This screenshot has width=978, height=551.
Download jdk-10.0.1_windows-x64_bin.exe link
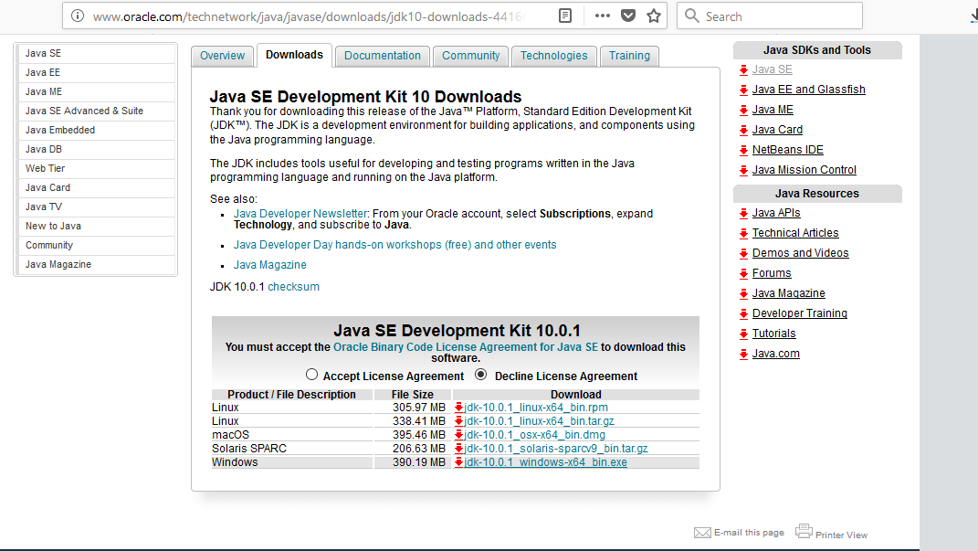(x=546, y=462)
